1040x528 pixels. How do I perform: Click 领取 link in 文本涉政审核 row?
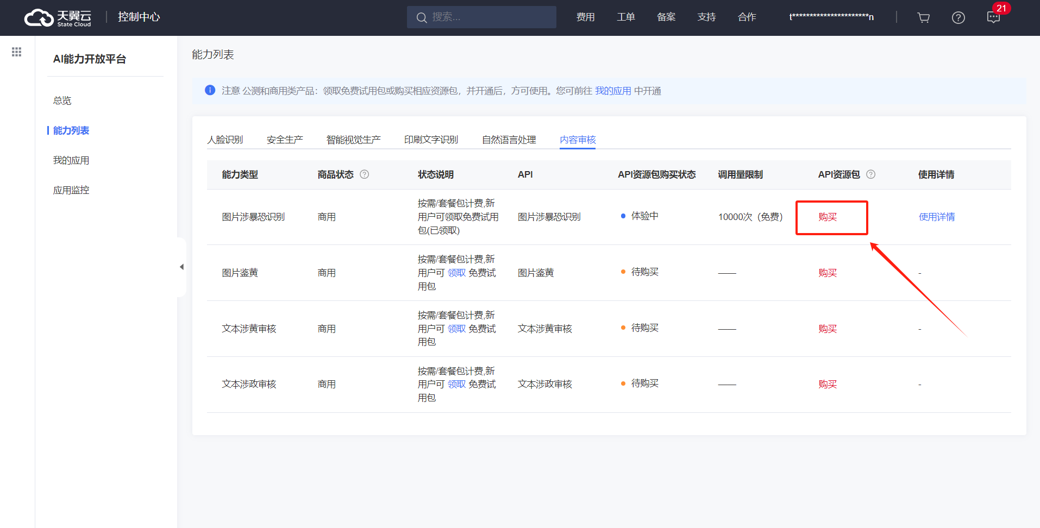(x=456, y=384)
